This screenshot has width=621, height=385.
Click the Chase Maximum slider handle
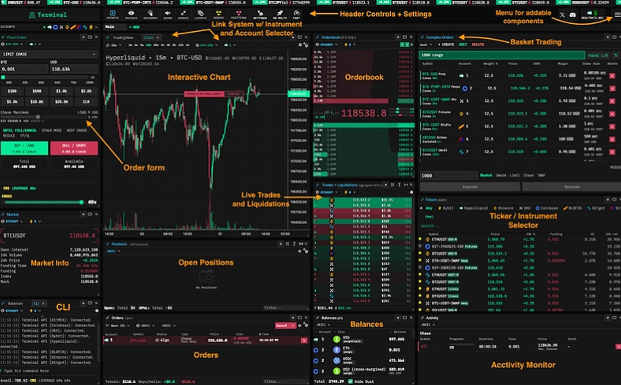(38, 117)
